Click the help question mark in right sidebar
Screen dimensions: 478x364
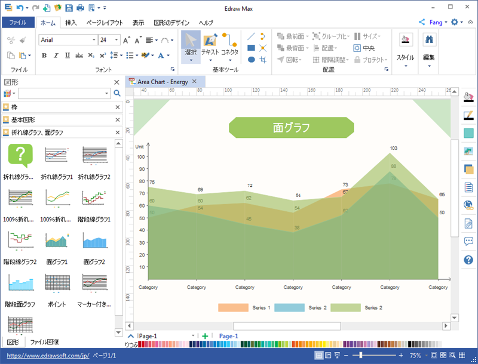point(468,260)
